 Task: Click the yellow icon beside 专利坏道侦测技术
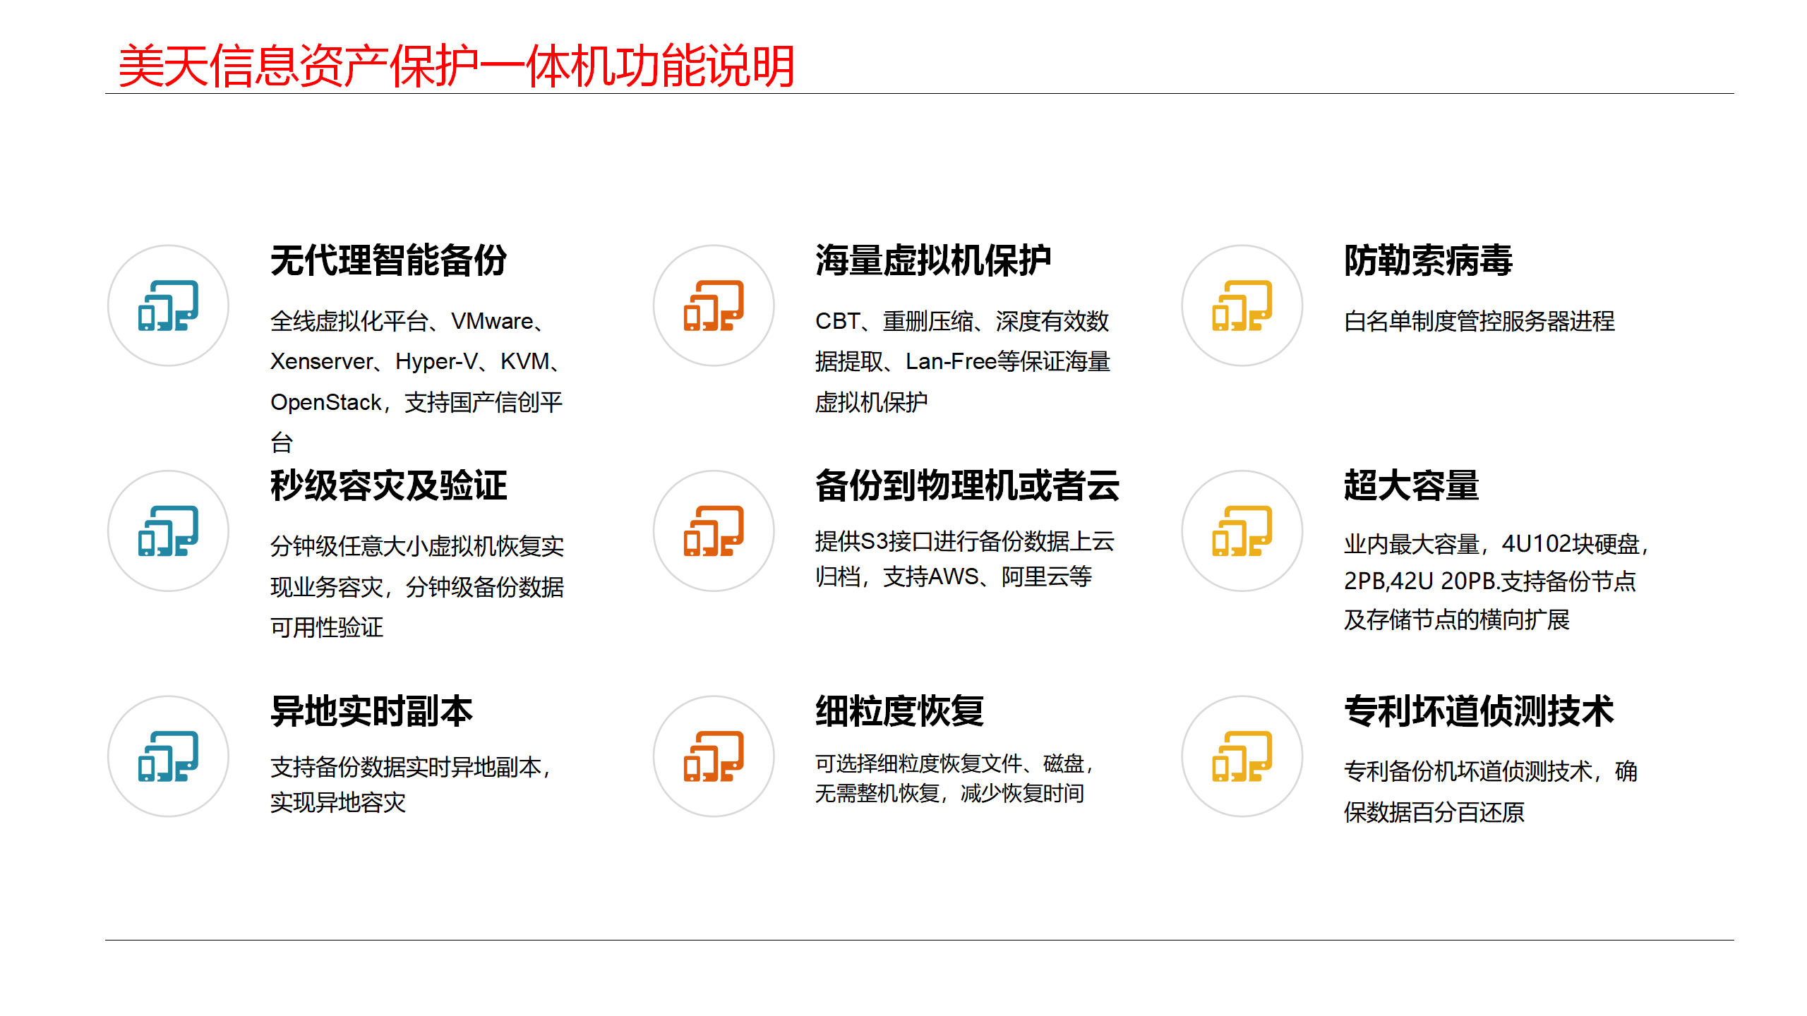[1242, 756]
